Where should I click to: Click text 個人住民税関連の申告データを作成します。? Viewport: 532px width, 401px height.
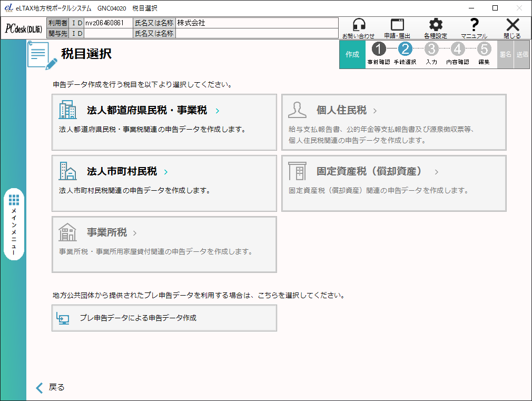pyautogui.click(x=357, y=140)
